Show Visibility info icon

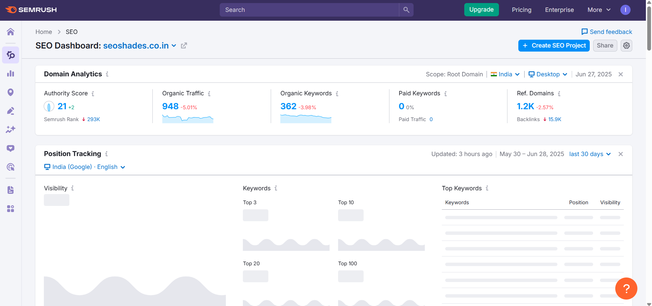pyautogui.click(x=72, y=188)
